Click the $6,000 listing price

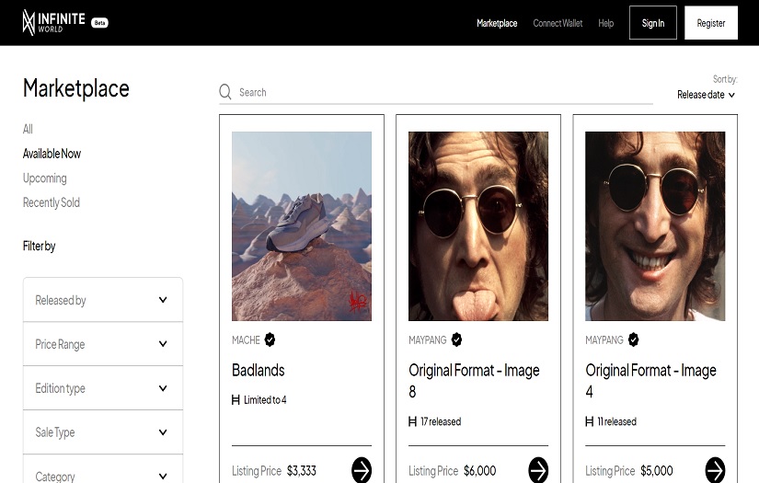(x=479, y=471)
